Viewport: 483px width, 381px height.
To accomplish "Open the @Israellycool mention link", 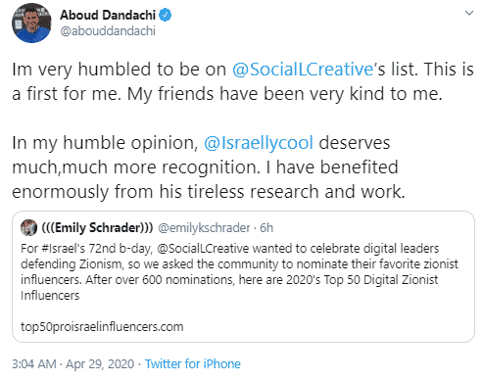I will coord(259,143).
